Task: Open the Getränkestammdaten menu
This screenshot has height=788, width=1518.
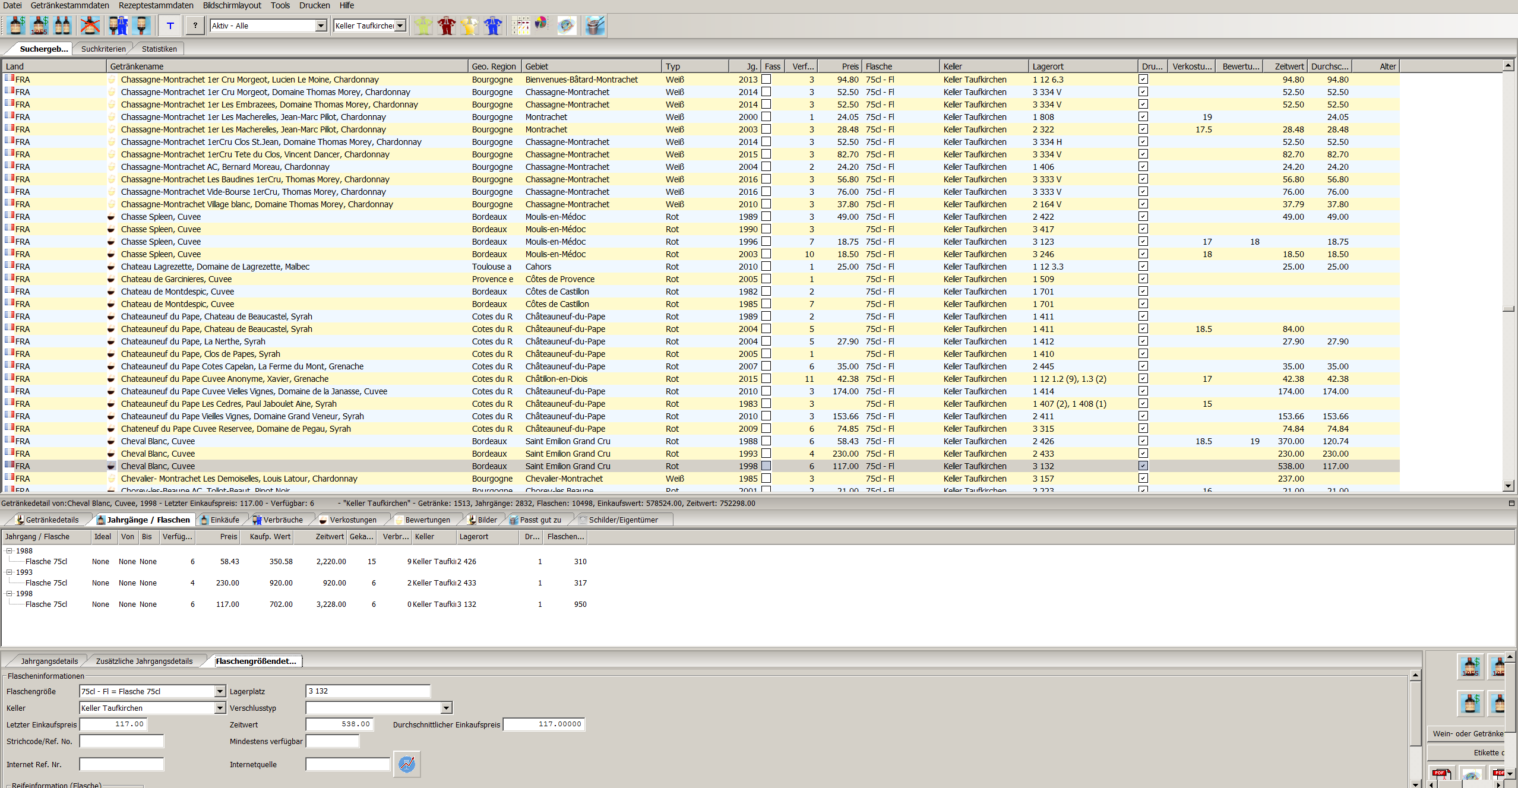Action: (x=69, y=5)
